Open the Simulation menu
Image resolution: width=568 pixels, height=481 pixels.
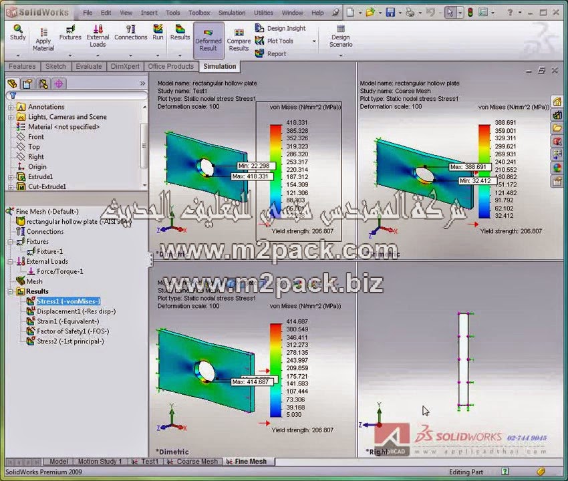point(232,13)
